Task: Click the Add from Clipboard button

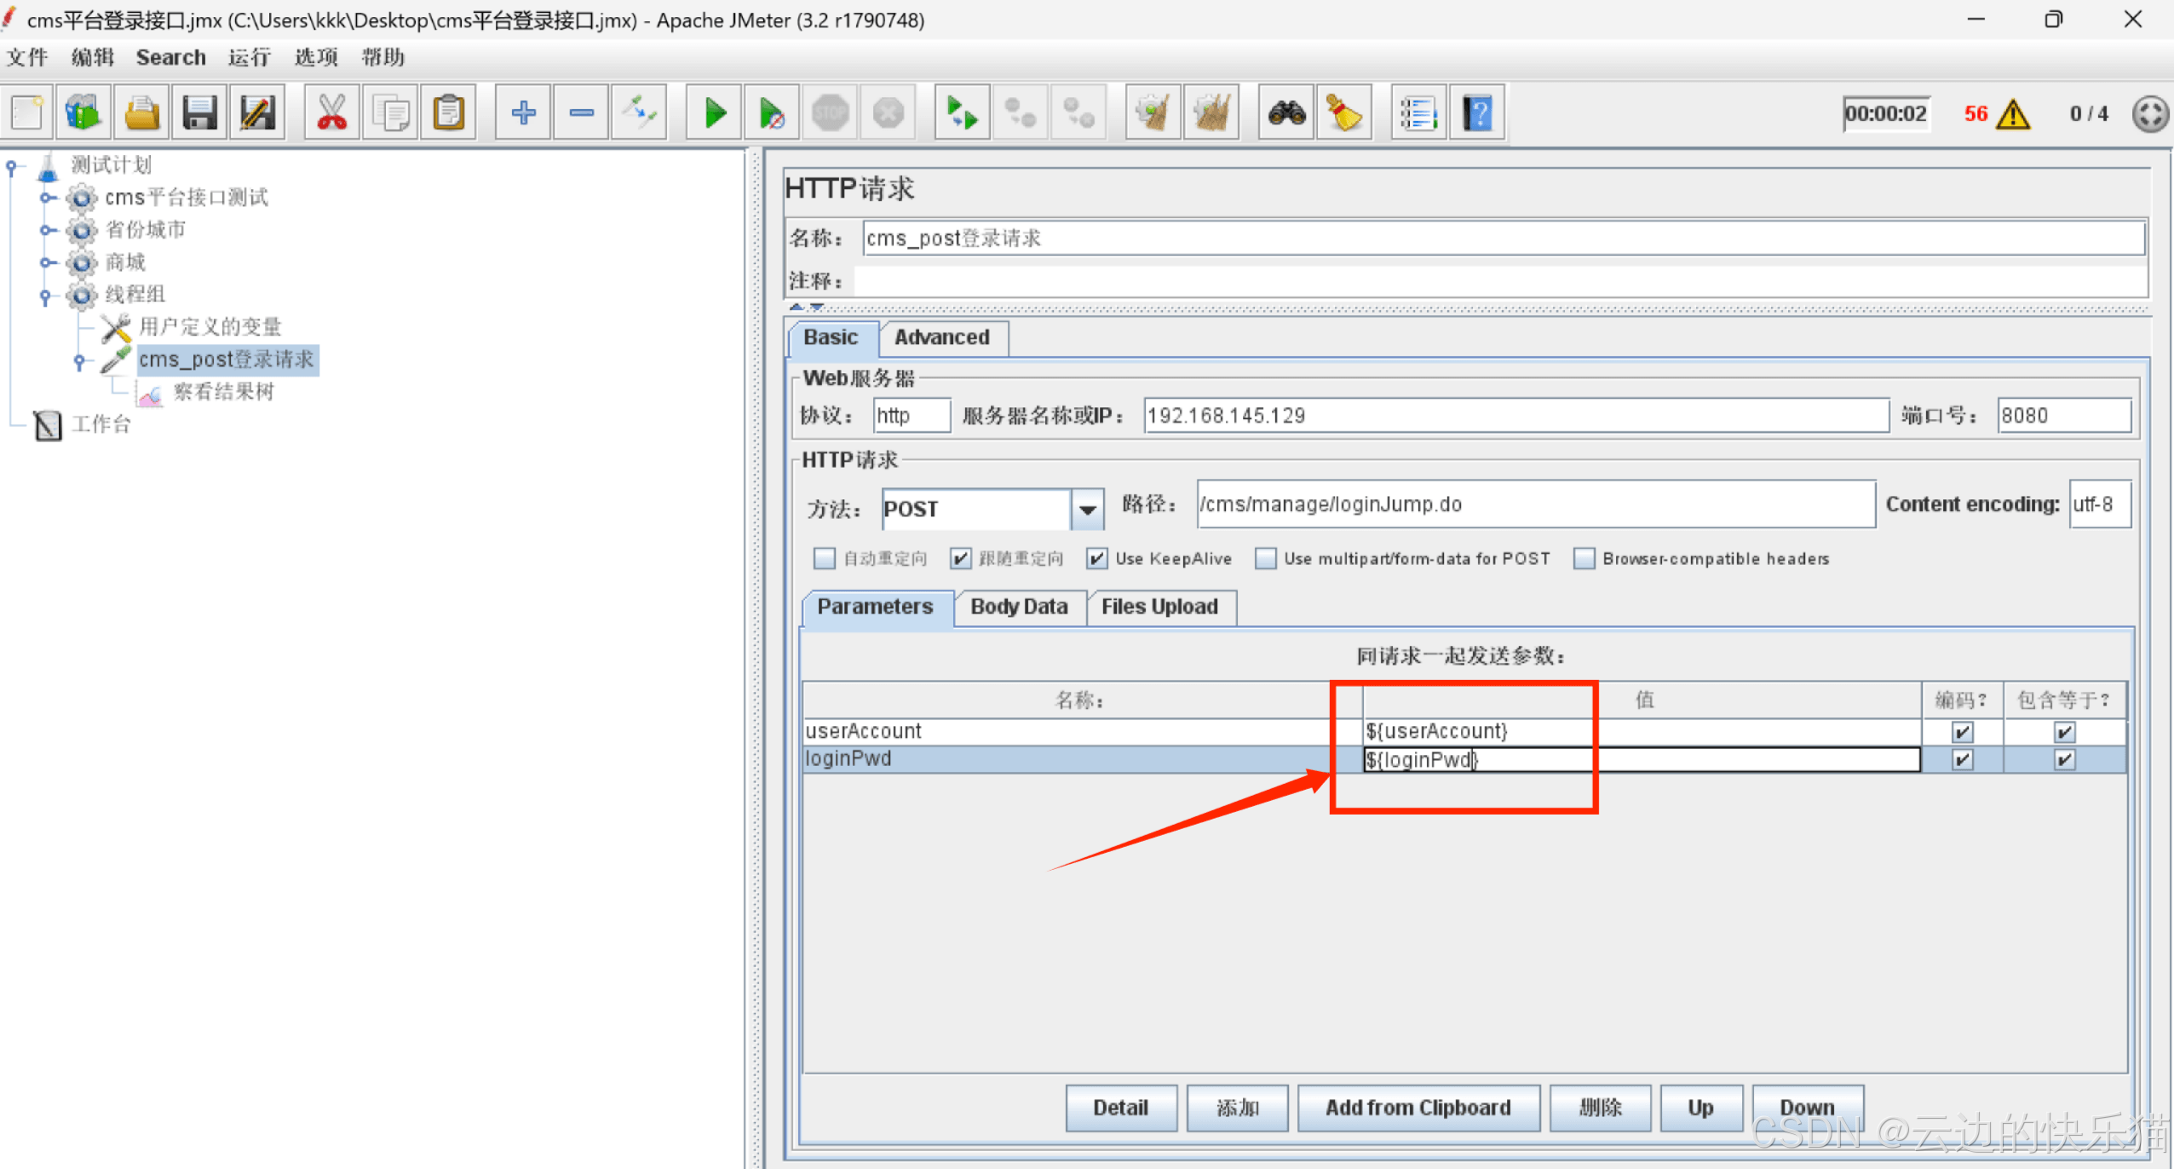Action: [x=1418, y=1108]
